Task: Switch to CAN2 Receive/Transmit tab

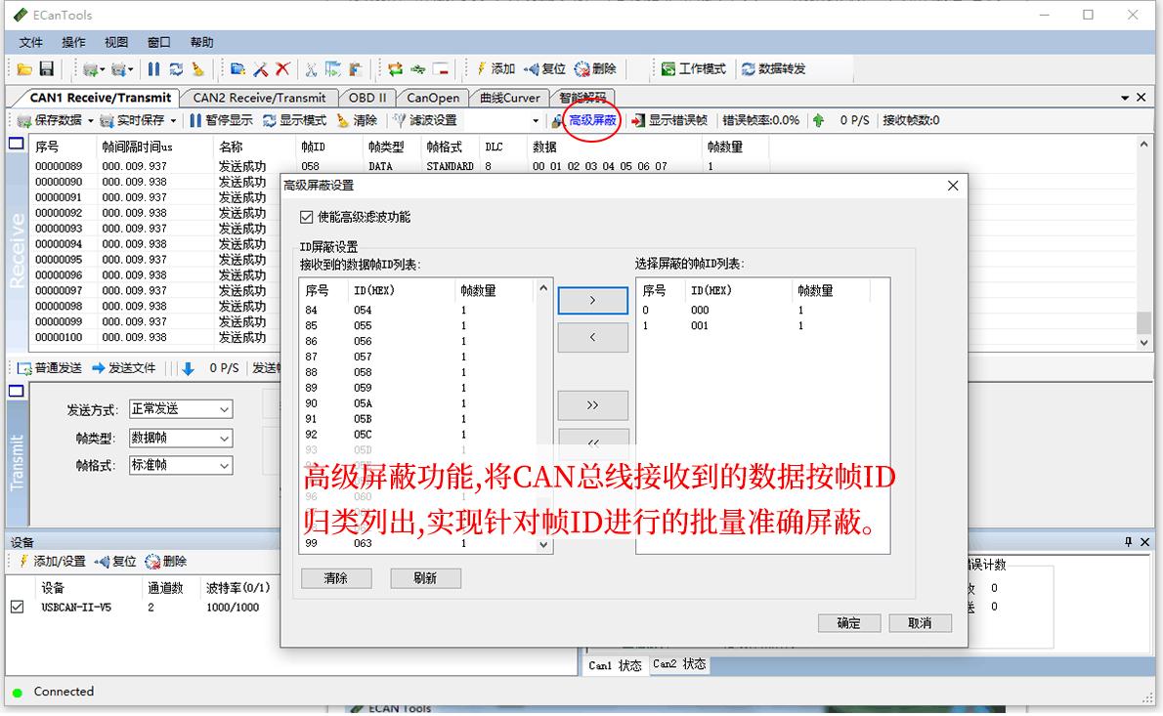Action: click(259, 98)
